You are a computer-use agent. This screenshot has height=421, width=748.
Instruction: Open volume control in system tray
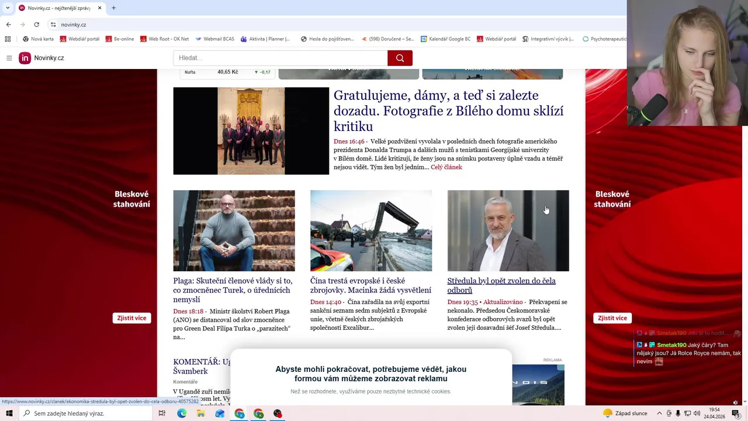click(x=697, y=413)
